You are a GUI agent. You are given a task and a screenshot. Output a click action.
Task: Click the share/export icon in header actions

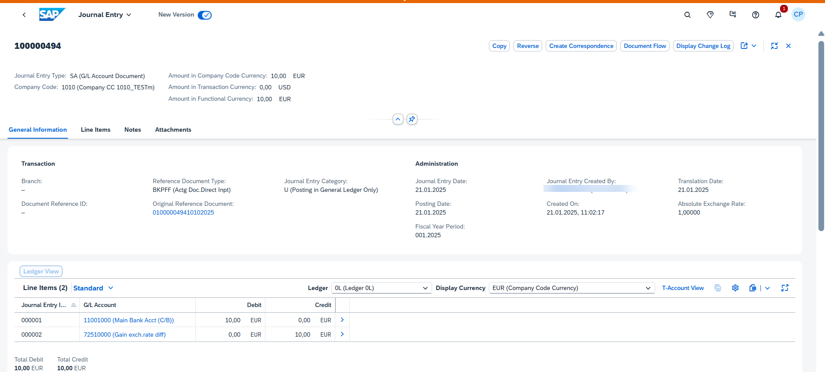click(744, 46)
